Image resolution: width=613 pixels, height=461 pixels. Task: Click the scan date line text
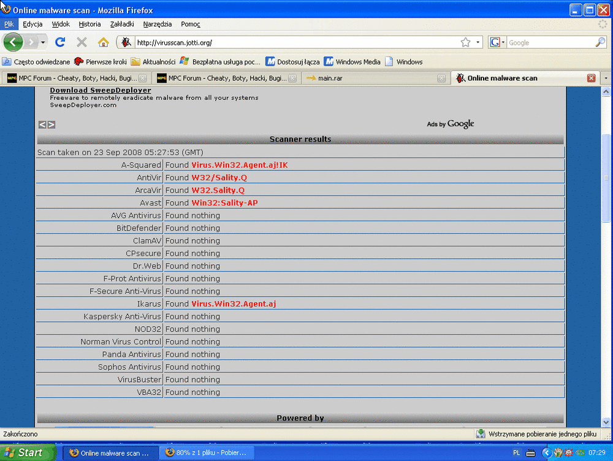[120, 153]
